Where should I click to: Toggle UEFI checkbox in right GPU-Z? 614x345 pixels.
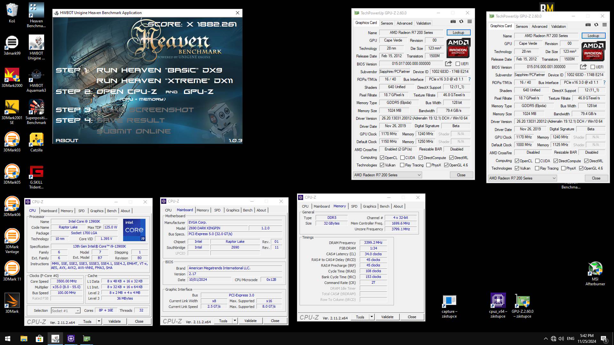[x=593, y=67]
